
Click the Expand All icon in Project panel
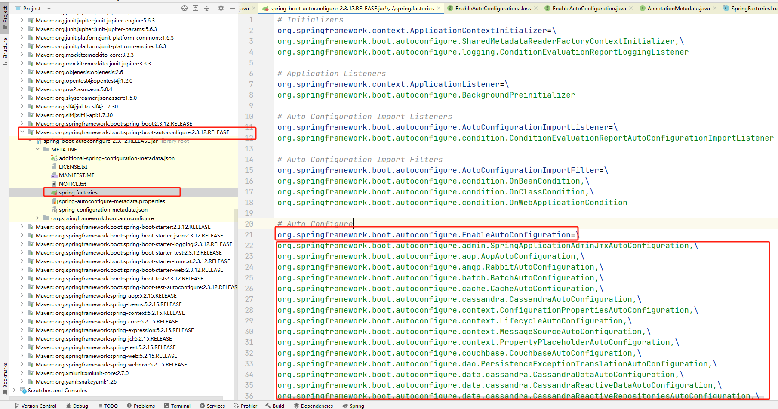196,8
